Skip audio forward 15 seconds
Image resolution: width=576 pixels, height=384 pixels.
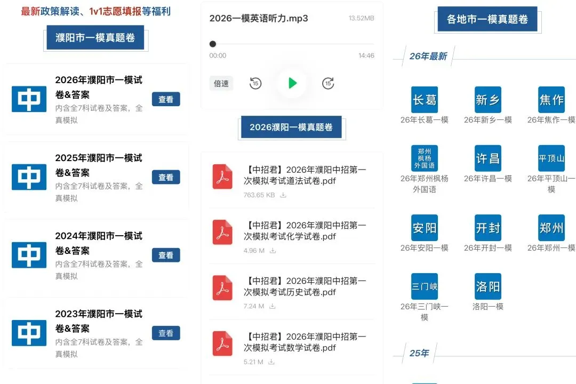(x=328, y=83)
